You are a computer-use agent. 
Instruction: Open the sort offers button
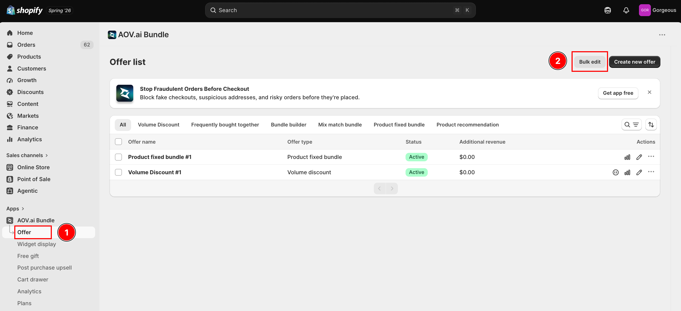pos(651,125)
